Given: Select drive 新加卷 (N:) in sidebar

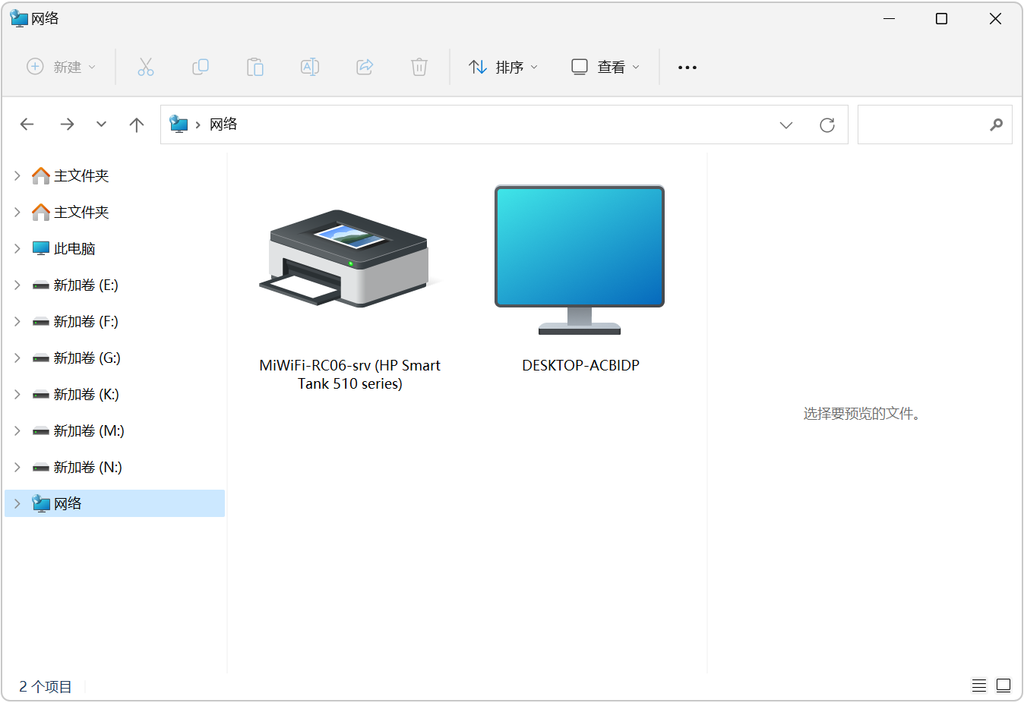Looking at the screenshot, I should [115, 467].
